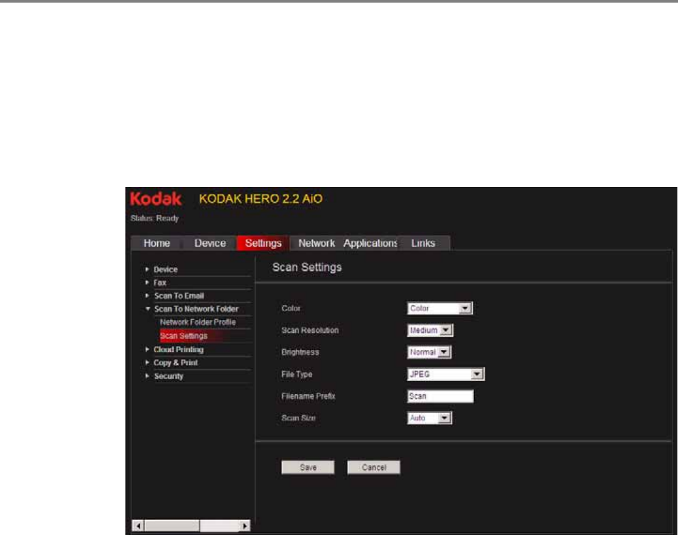Image resolution: width=678 pixels, height=535 pixels.
Task: Open Device settings in the sidebar
Action: tap(166, 269)
